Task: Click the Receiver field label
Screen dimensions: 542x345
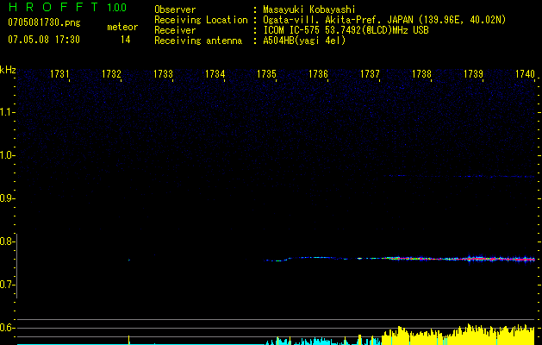Action: point(175,30)
